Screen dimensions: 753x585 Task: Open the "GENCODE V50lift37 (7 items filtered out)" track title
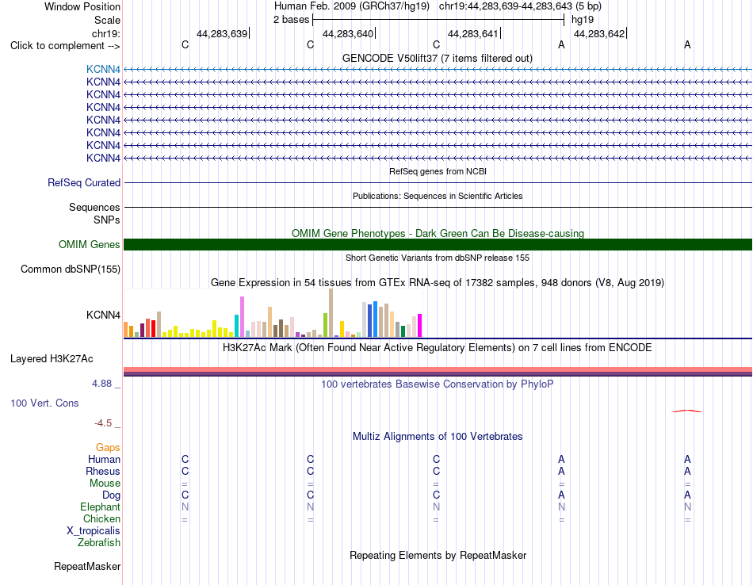437,58
